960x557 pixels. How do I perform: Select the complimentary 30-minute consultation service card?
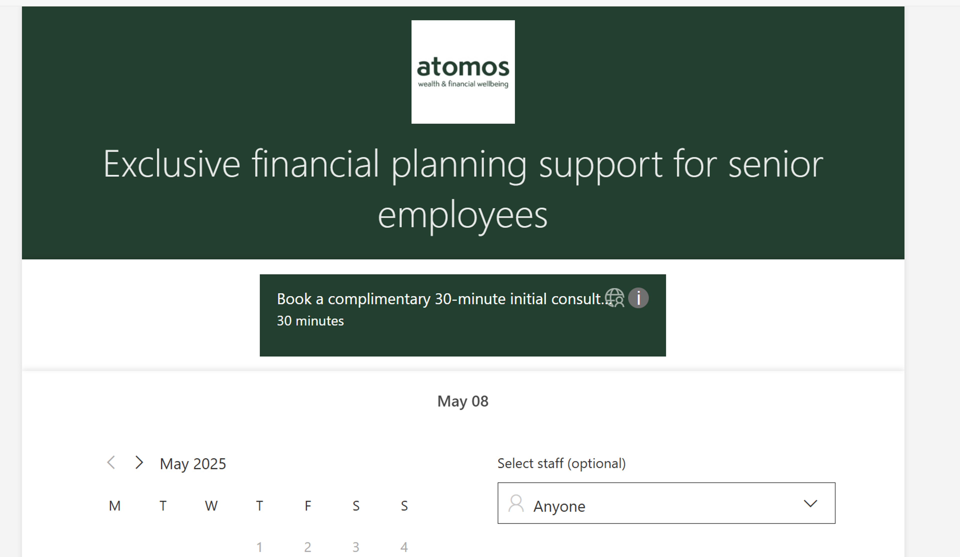(x=463, y=315)
